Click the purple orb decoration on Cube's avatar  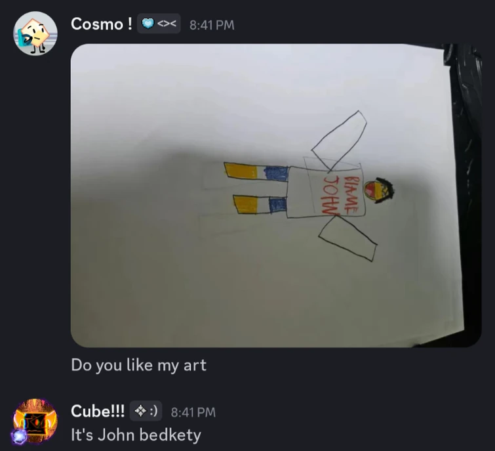[x=19, y=436]
